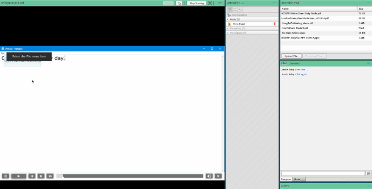Open the Share pod options menu
Screen dimensions: 372x189
(x=220, y=3)
